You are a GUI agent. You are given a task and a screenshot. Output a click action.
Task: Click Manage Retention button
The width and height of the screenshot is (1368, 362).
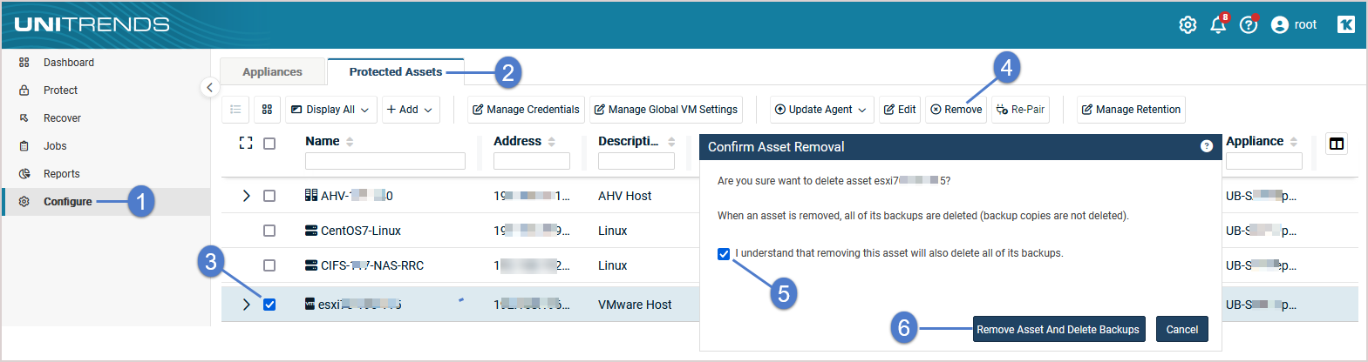[x=1131, y=110]
